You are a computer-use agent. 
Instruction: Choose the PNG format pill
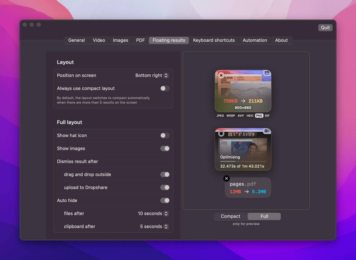(x=259, y=116)
